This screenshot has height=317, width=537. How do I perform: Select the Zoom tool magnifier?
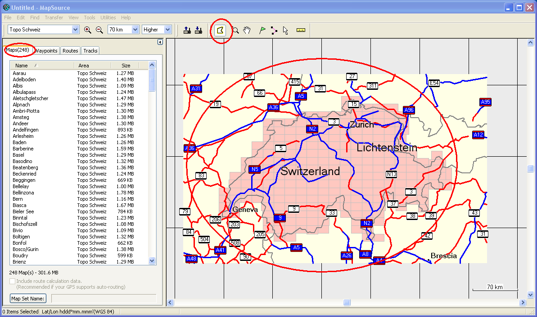[235, 30]
